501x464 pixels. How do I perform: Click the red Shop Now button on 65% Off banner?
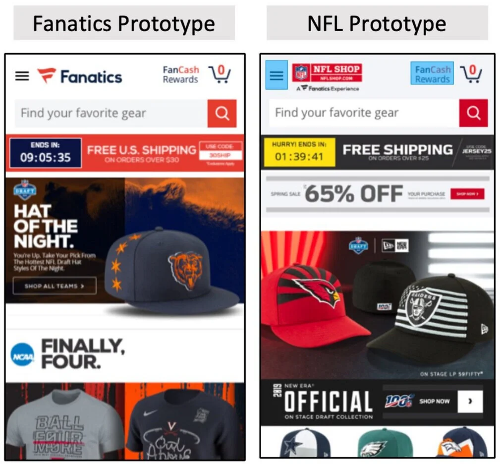point(467,194)
